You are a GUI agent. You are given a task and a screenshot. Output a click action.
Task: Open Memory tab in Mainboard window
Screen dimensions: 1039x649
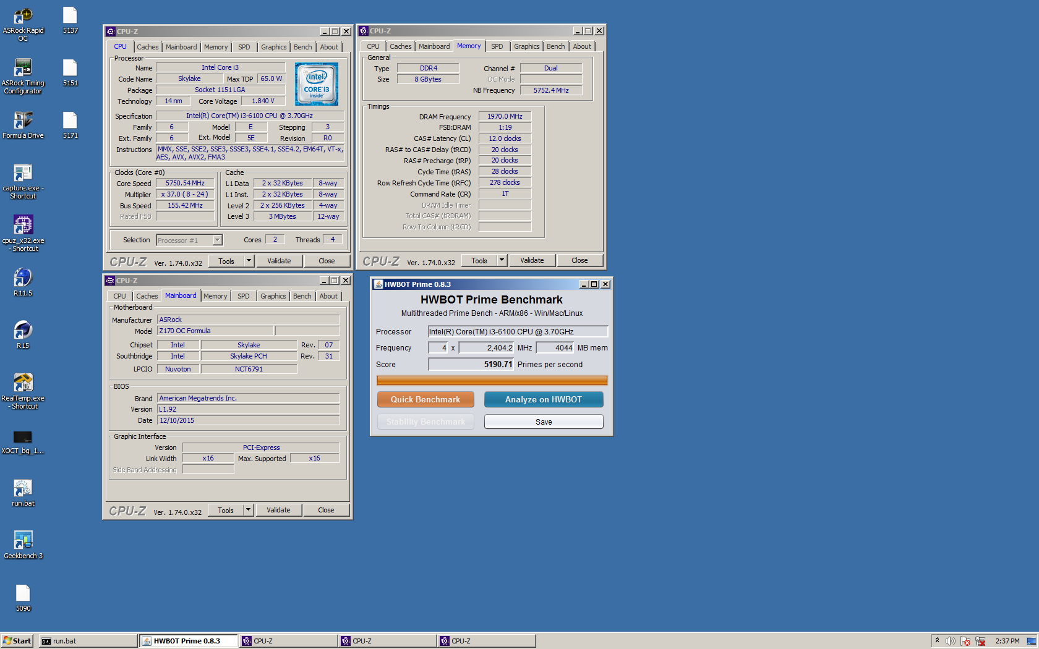coord(215,296)
